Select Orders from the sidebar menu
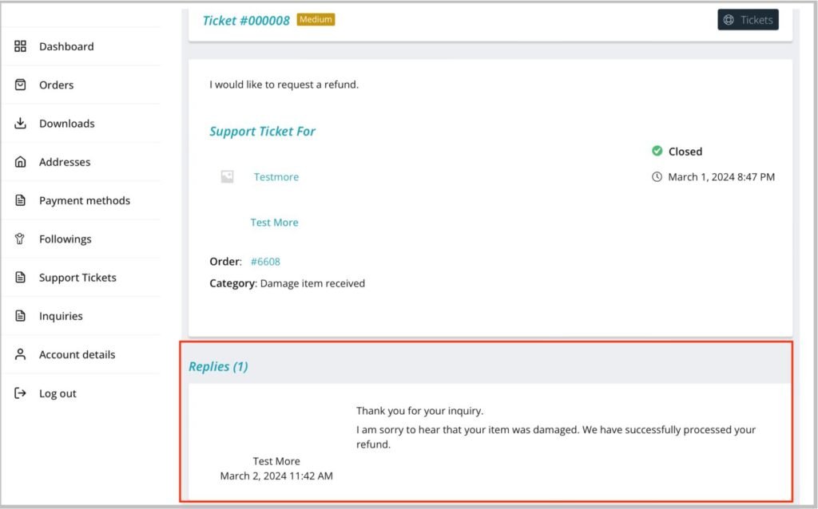The height and width of the screenshot is (509, 818). [x=56, y=85]
